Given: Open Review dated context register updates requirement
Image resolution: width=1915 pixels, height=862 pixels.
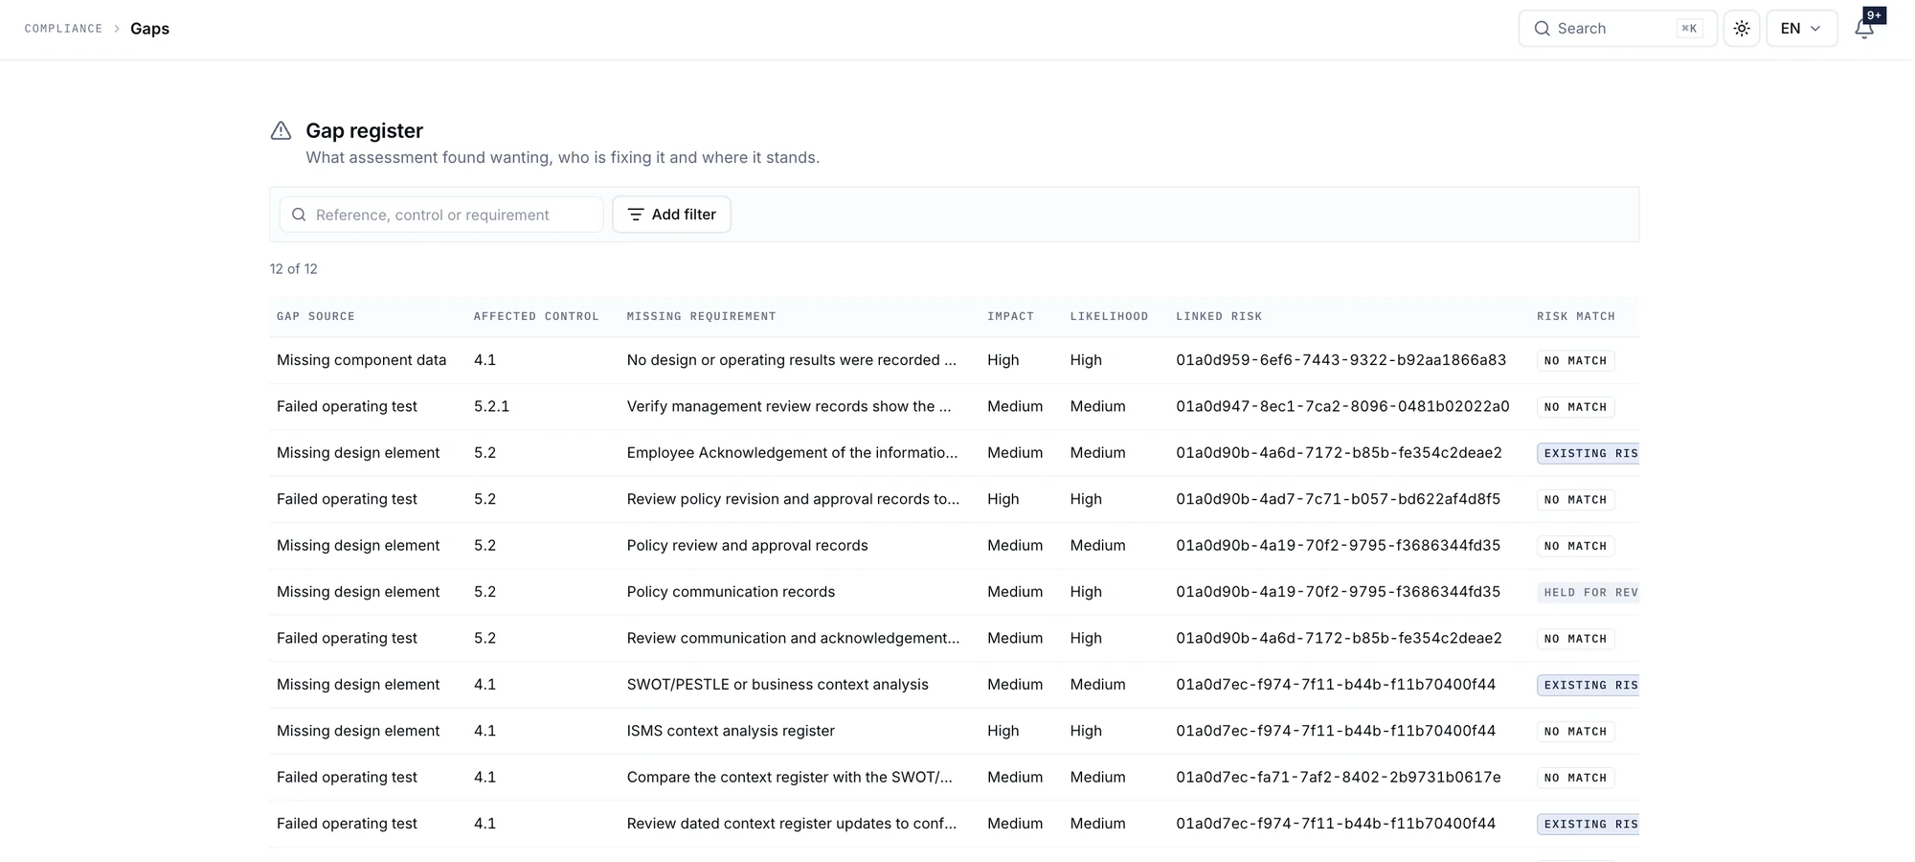Looking at the screenshot, I should coord(791,824).
